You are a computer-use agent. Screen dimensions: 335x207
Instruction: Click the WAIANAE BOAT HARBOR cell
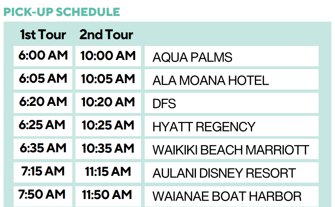(231, 196)
